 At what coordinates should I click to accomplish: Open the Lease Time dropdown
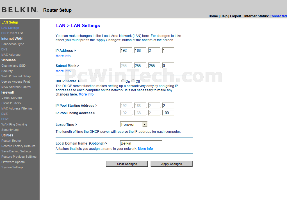[x=133, y=124]
